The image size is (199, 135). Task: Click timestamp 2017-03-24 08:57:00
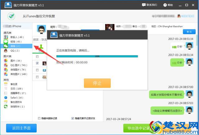pos(181,87)
